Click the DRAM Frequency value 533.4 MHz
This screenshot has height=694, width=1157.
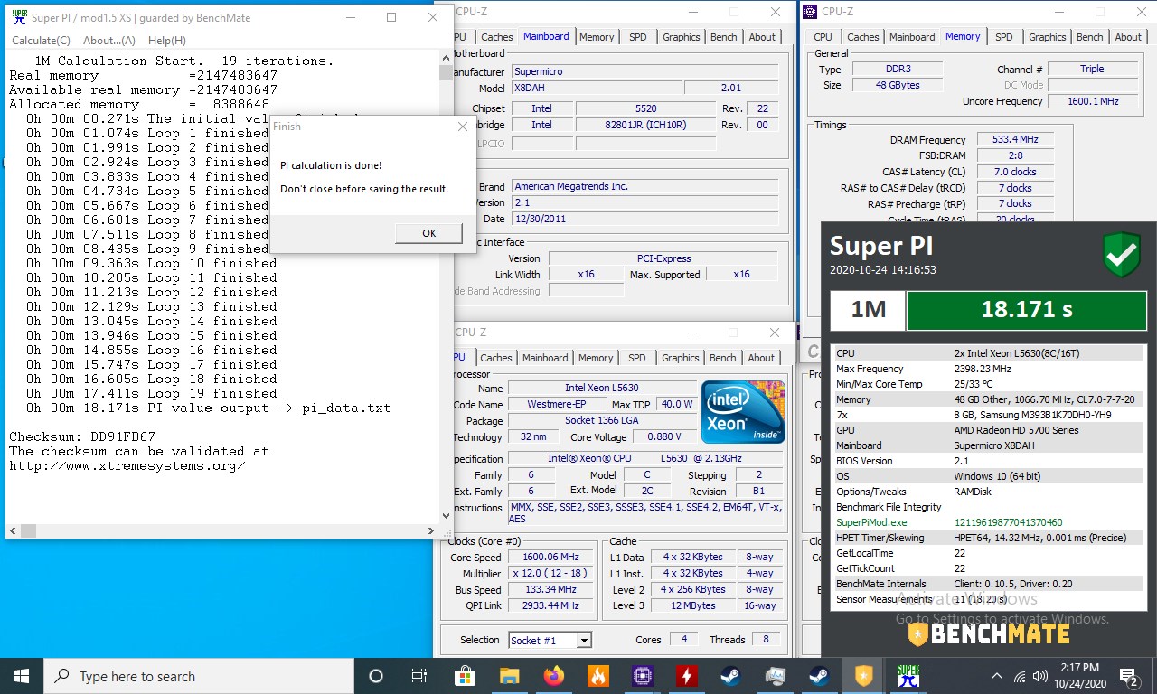click(x=1016, y=140)
